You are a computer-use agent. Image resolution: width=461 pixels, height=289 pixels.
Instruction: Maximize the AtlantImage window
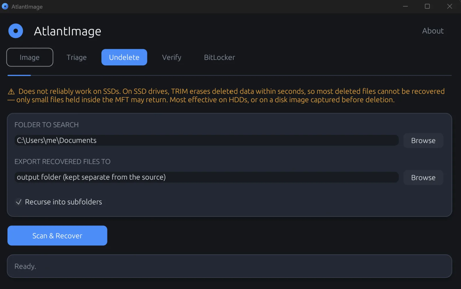pyautogui.click(x=427, y=6)
